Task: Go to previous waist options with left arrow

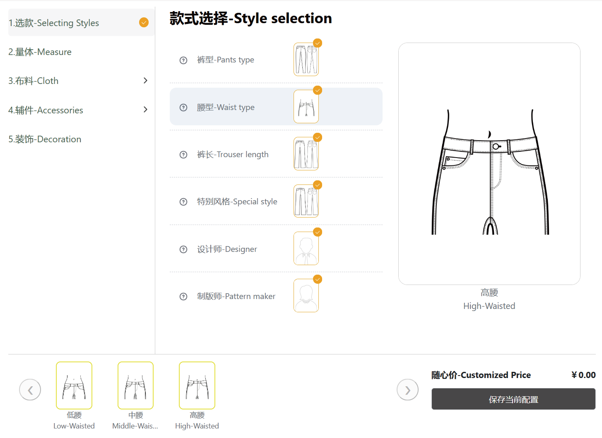Action: pyautogui.click(x=30, y=390)
